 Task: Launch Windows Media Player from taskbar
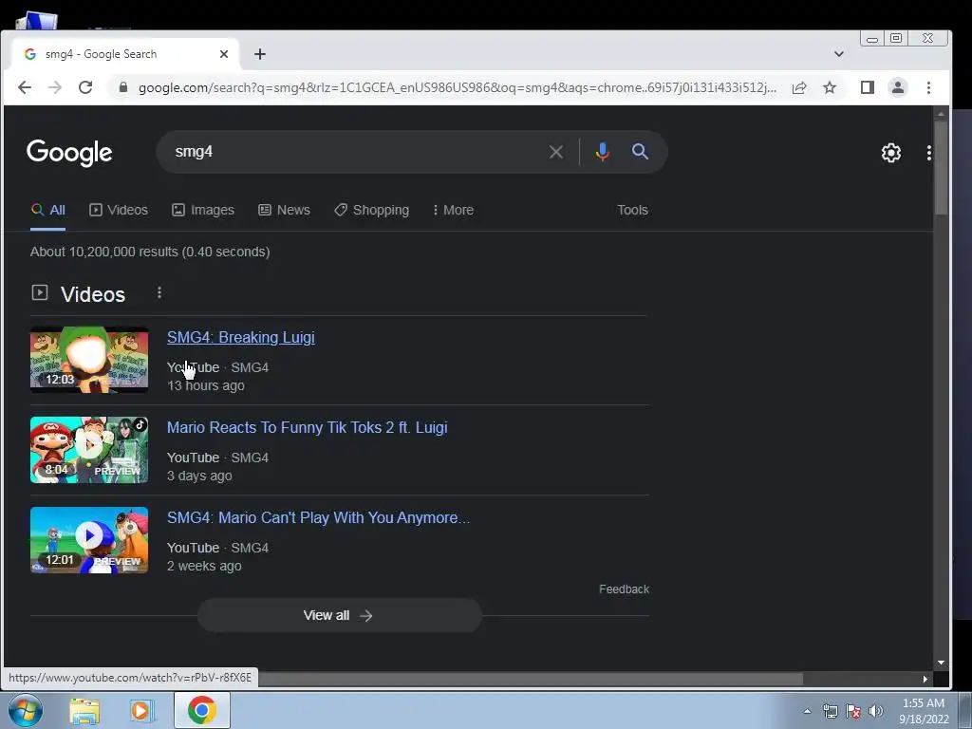click(x=141, y=711)
